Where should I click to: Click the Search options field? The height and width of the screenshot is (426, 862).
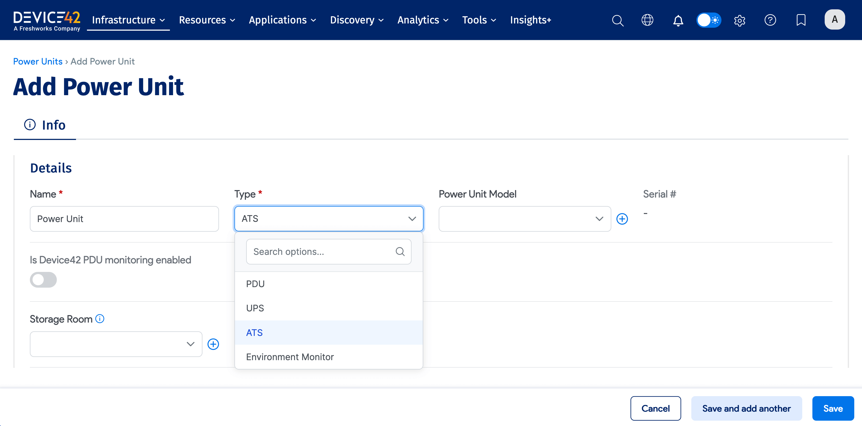coord(329,251)
